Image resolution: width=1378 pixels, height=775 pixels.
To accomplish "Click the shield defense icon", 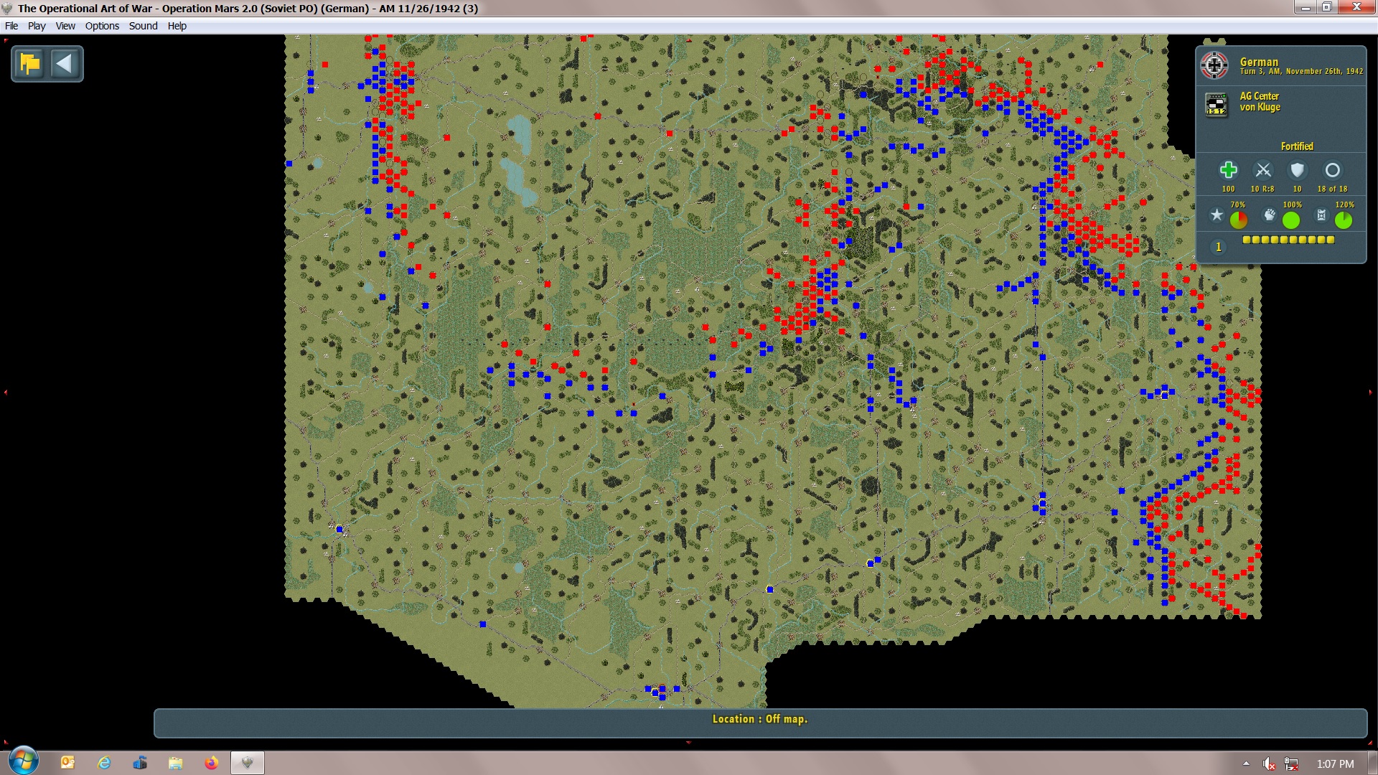I will 1297,170.
